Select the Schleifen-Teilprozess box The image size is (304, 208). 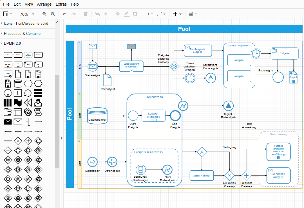154,116
